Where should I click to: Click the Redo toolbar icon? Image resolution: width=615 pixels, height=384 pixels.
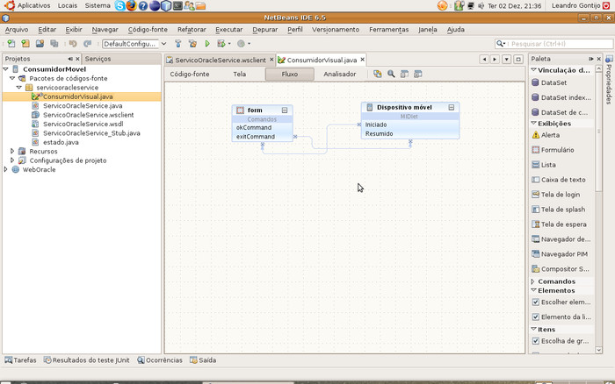(87, 44)
